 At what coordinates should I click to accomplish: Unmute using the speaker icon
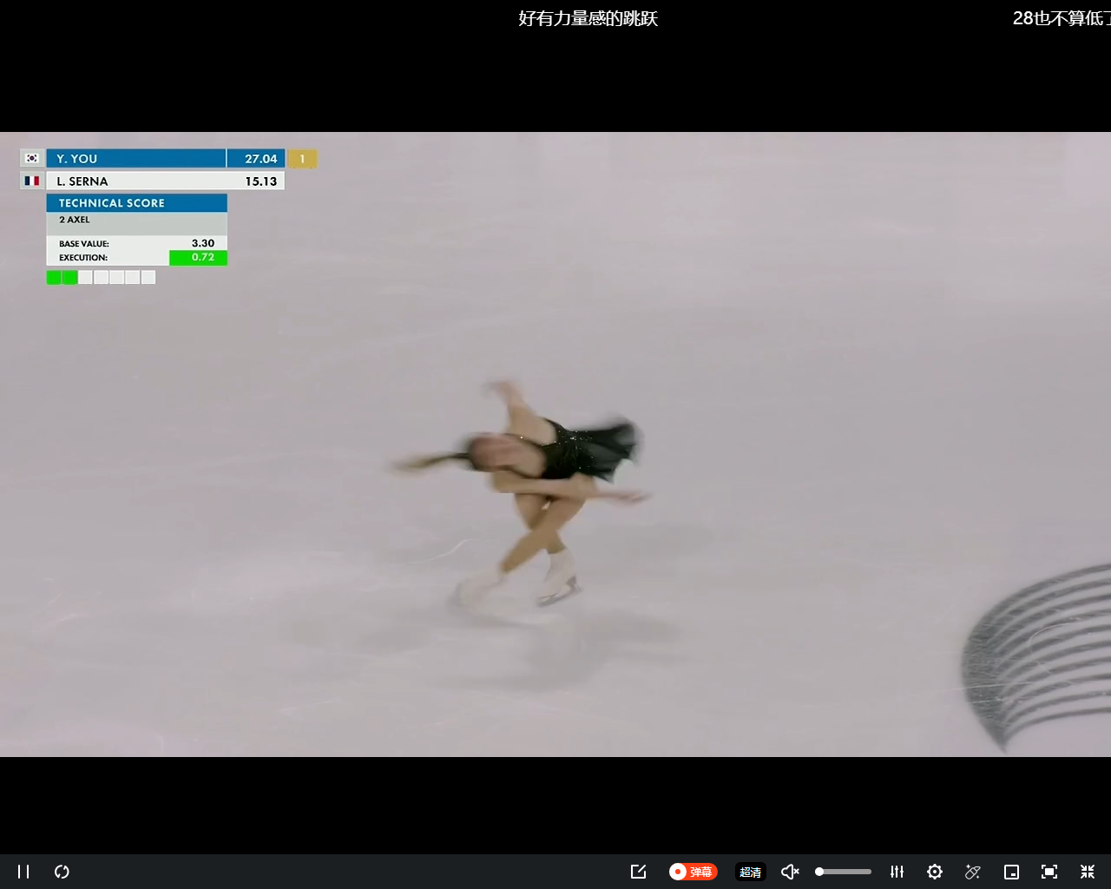(790, 872)
